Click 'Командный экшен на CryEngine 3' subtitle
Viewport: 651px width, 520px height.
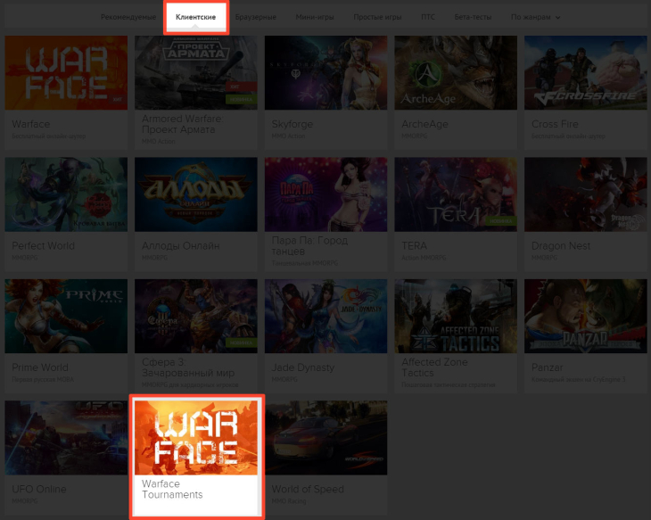[579, 380]
